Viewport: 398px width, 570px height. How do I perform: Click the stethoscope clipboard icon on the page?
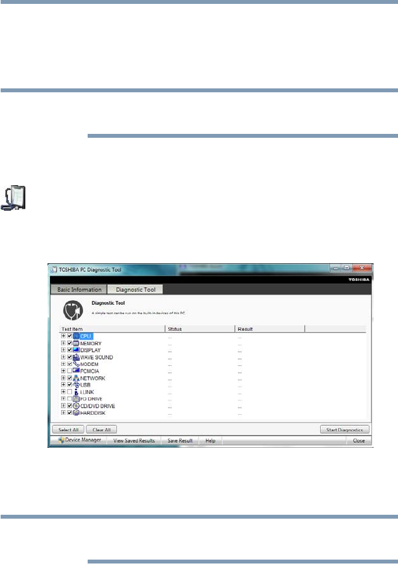pos(14,198)
